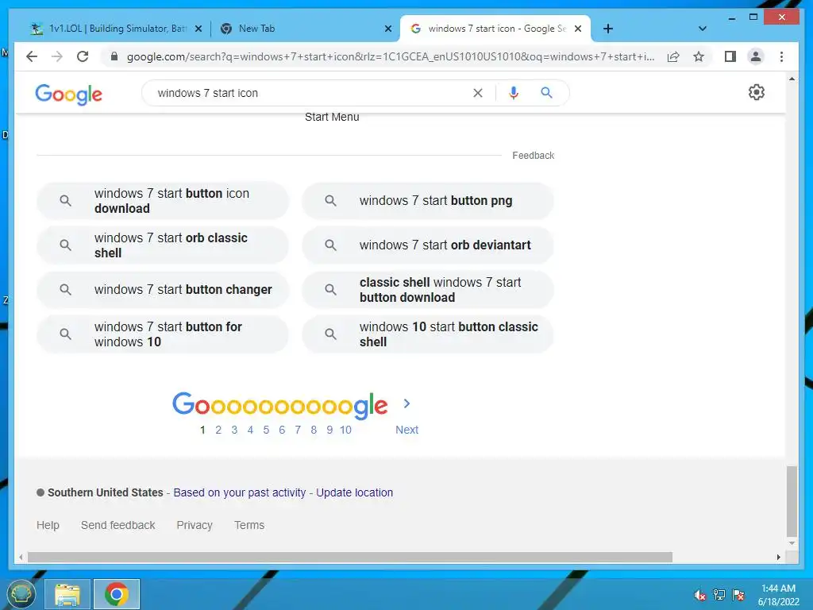813x610 pixels.
Task: Open the Terms footer link
Action: tap(249, 526)
